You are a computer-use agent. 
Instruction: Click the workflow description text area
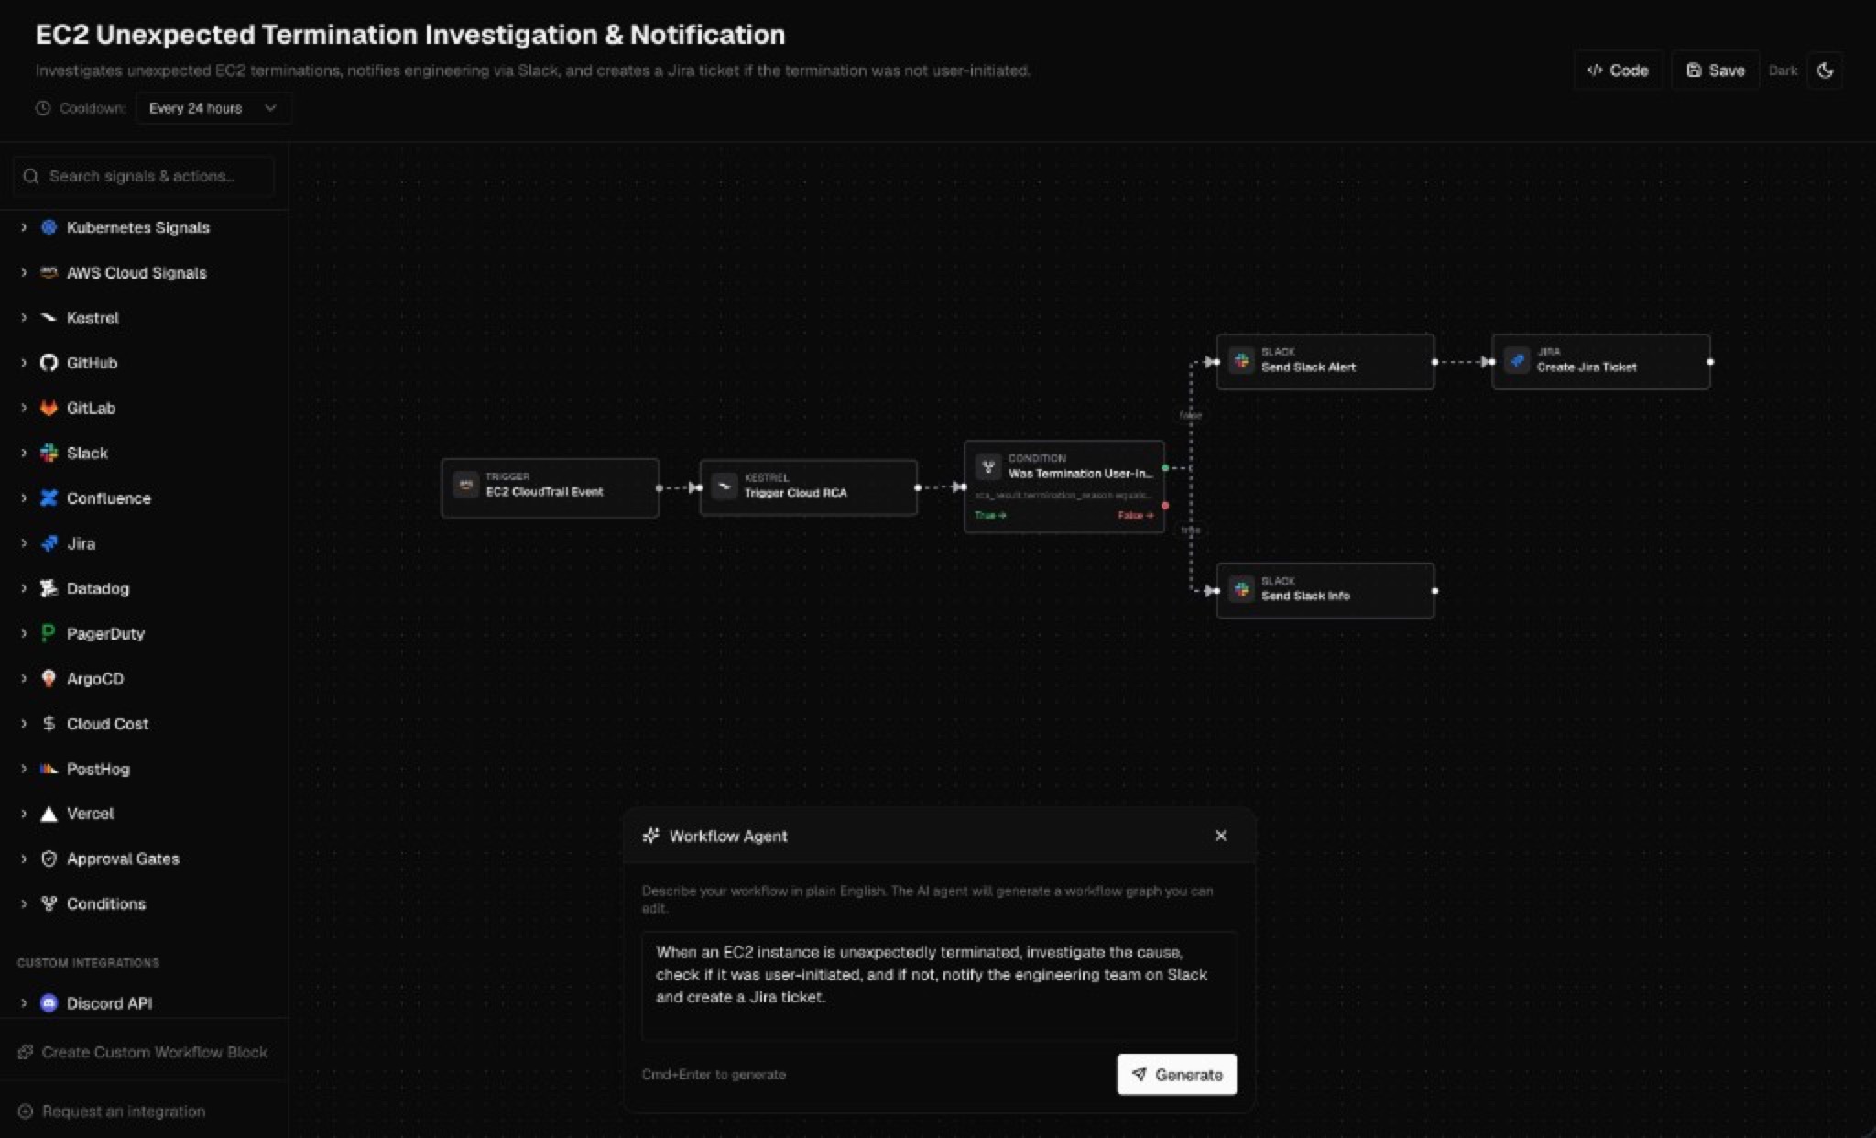(x=939, y=986)
